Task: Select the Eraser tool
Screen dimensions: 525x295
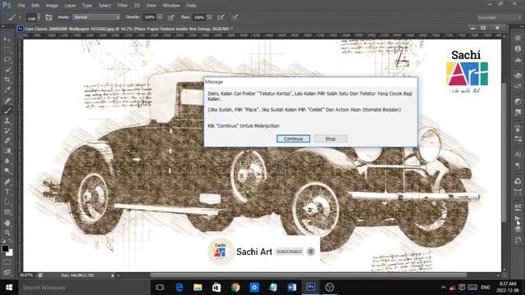Action: click(7, 141)
